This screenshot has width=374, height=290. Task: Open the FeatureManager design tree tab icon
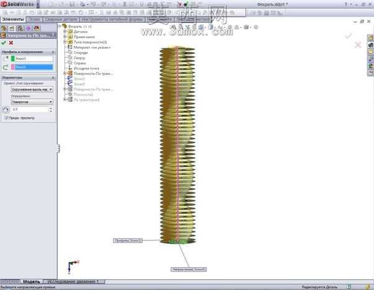pos(4,28)
